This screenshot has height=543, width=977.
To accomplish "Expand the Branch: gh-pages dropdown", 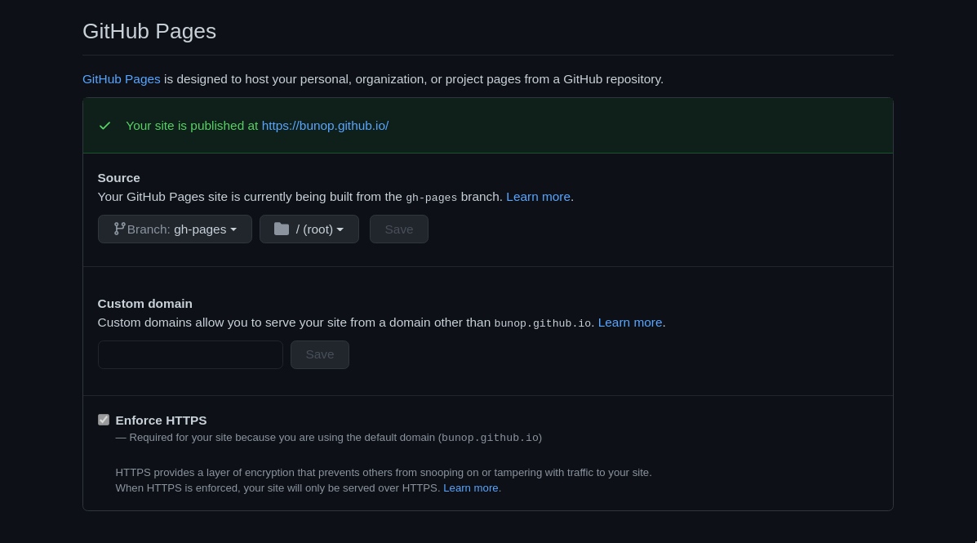I will tap(175, 229).
